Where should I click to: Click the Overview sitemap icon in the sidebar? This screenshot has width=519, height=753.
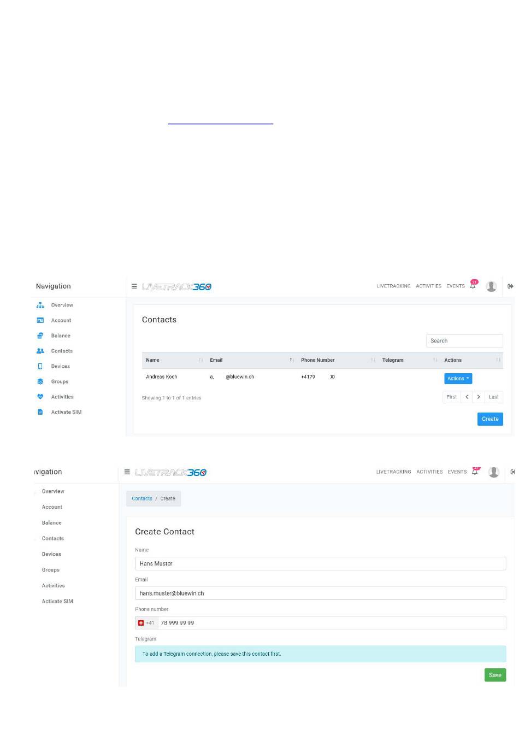click(40, 305)
